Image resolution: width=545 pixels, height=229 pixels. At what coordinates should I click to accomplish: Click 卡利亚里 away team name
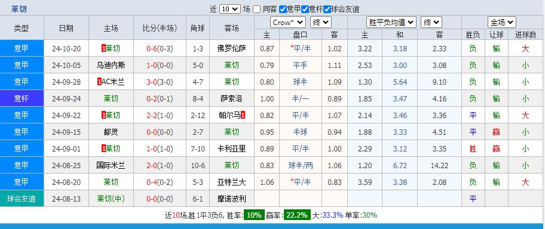pyautogui.click(x=231, y=148)
